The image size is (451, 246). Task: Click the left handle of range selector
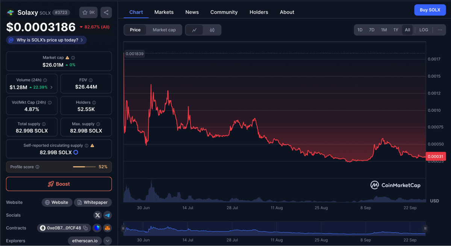pyautogui.click(x=123, y=228)
